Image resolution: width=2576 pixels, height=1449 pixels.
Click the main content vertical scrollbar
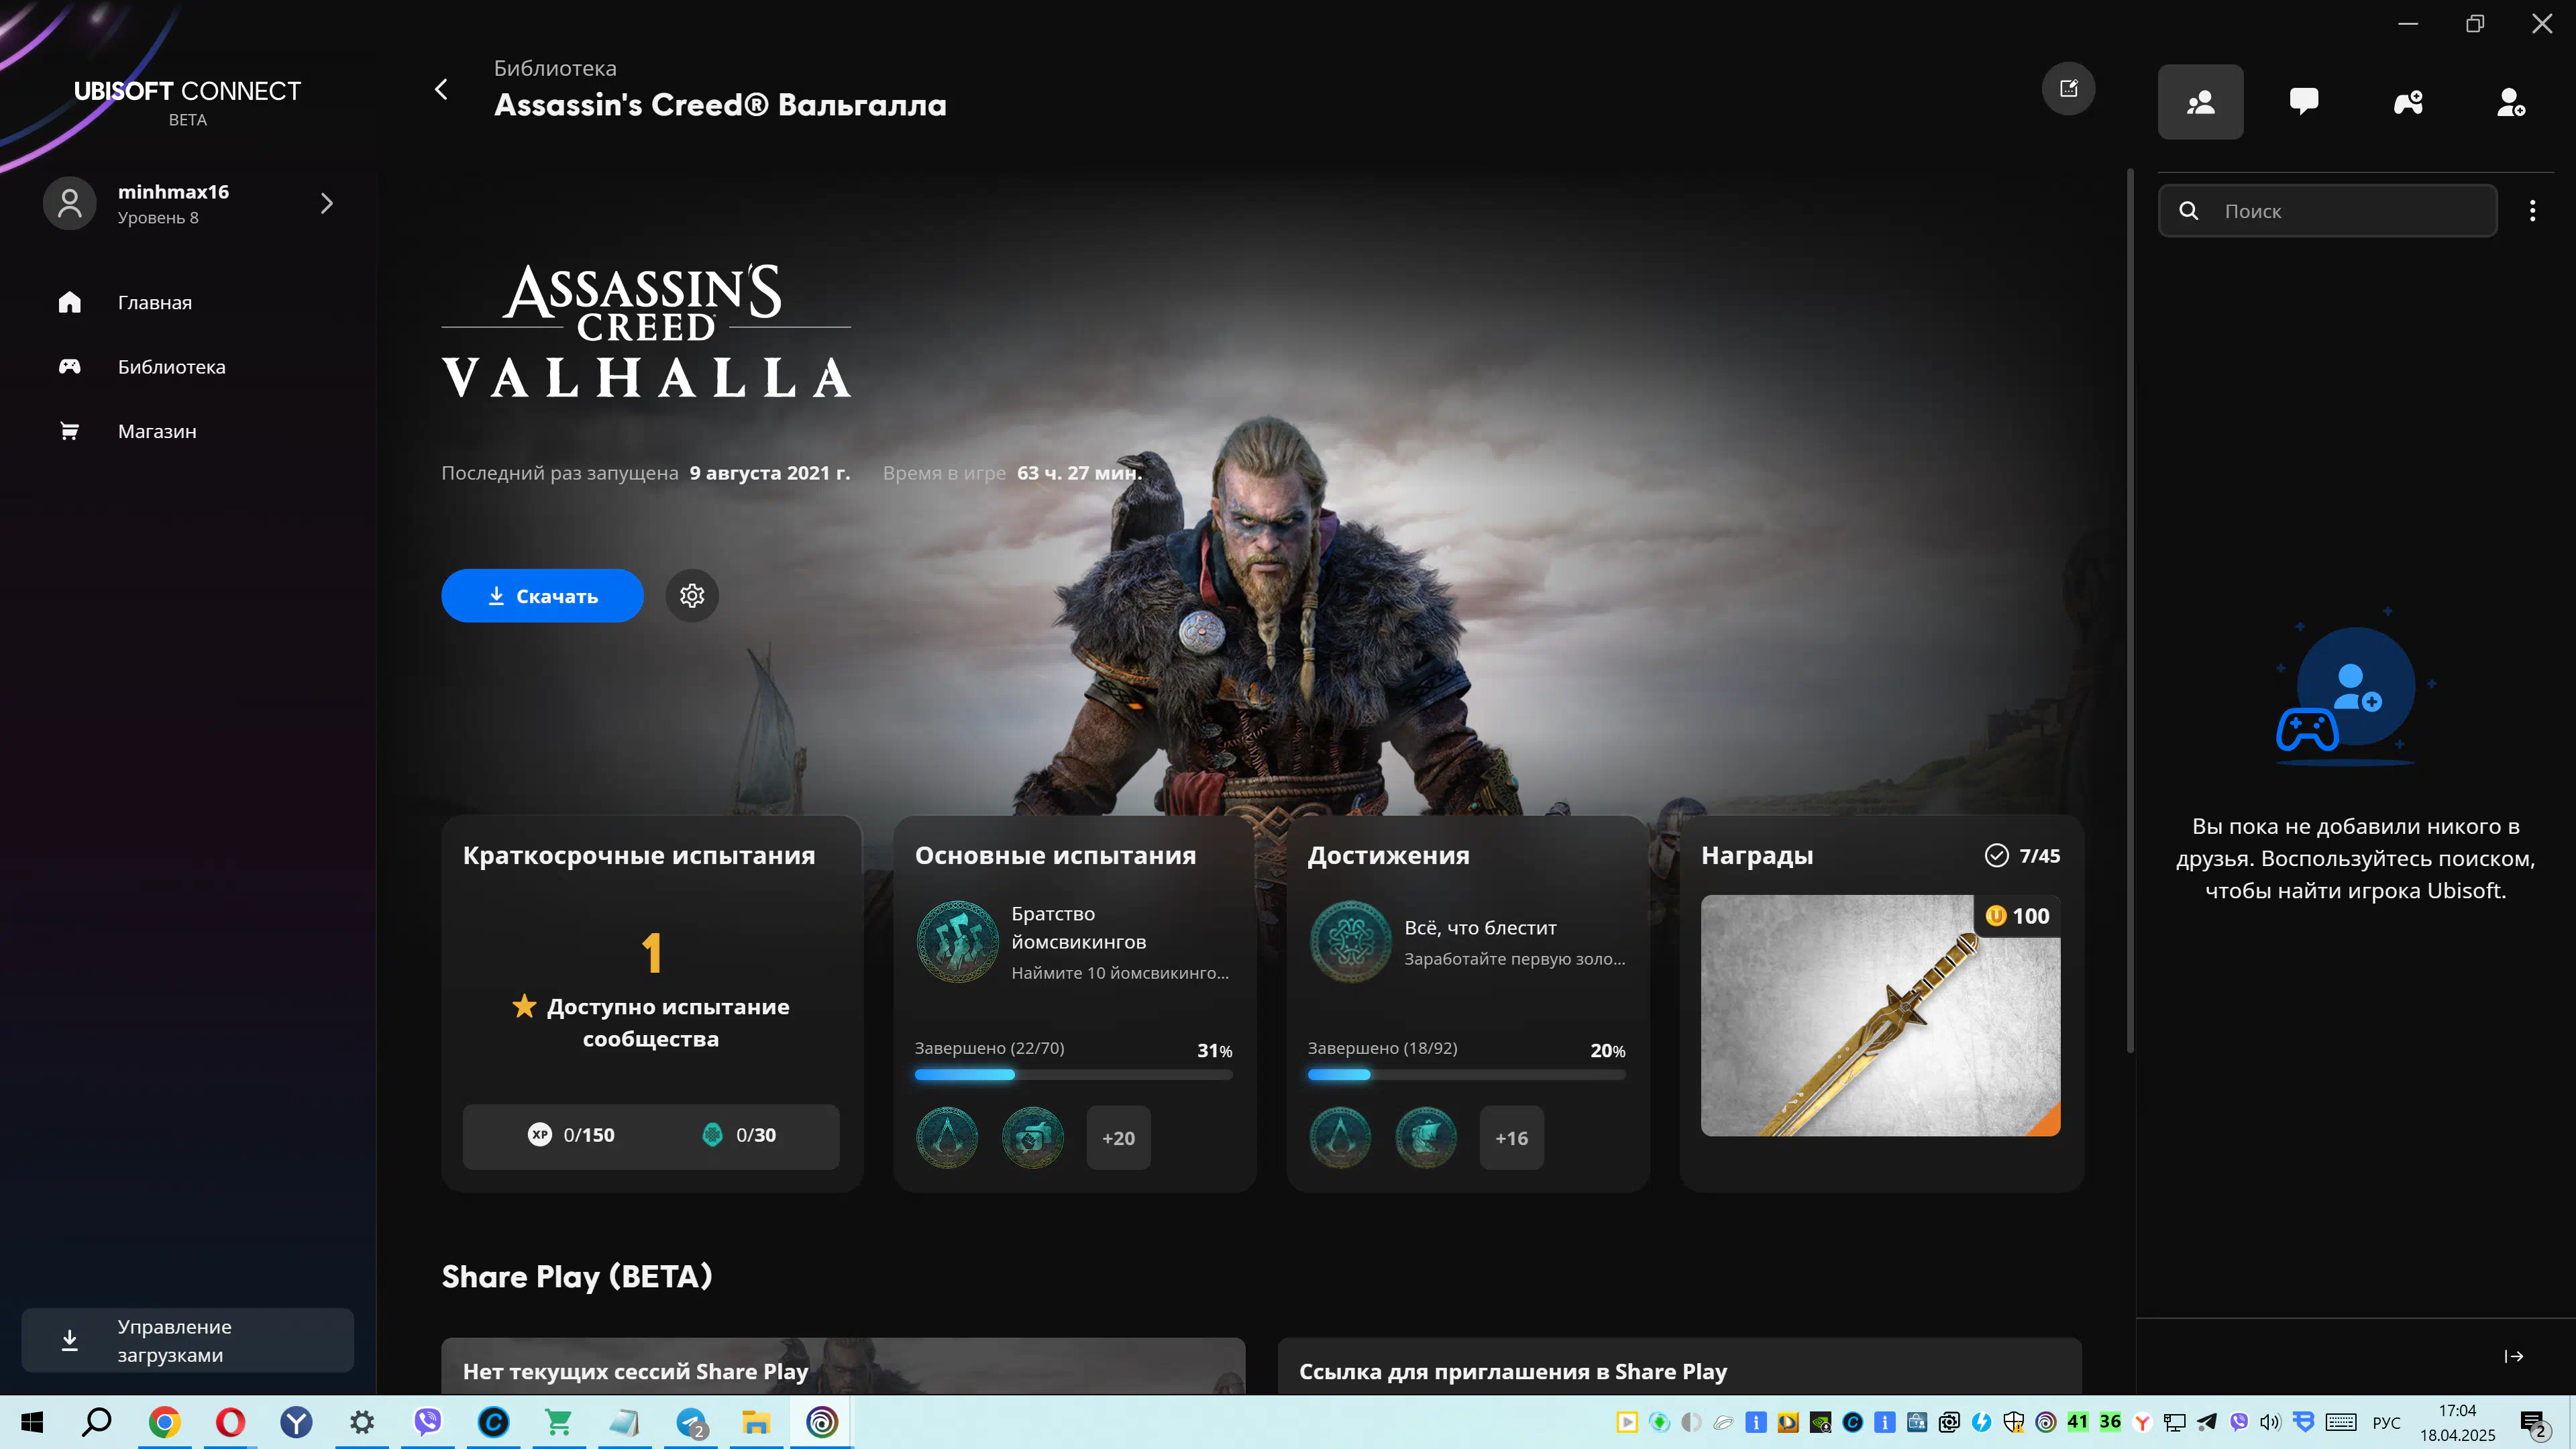[2130, 610]
